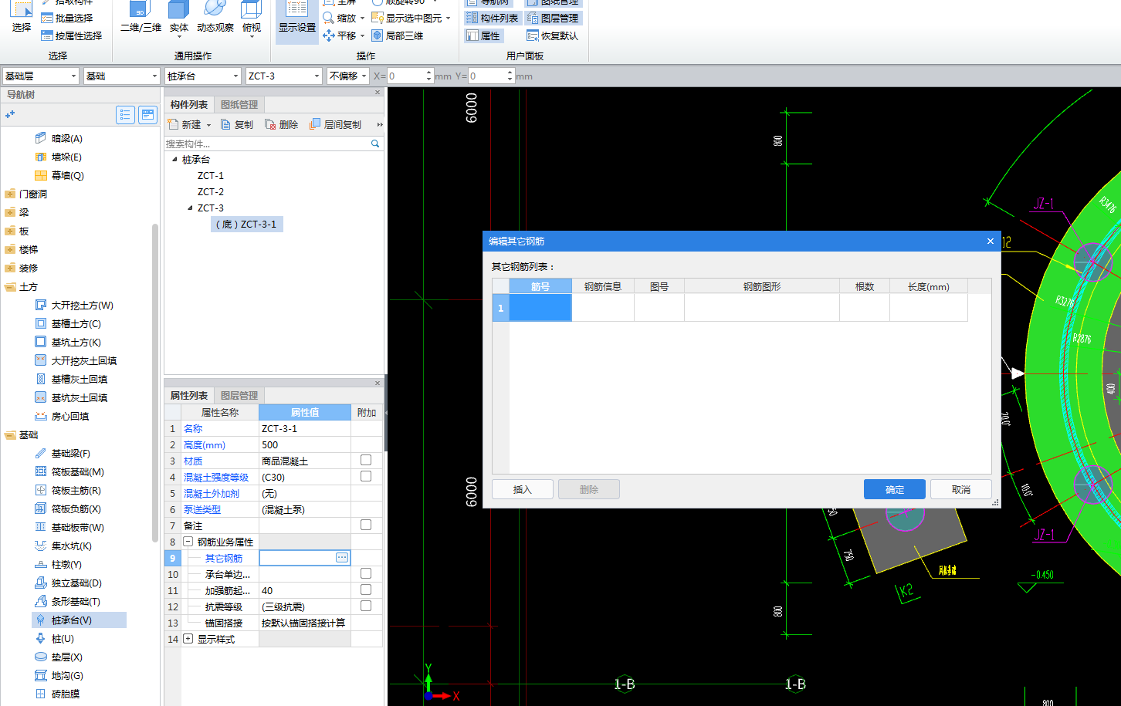Click 确定 in the rebar dialog
The width and height of the screenshot is (1121, 706).
(895, 489)
